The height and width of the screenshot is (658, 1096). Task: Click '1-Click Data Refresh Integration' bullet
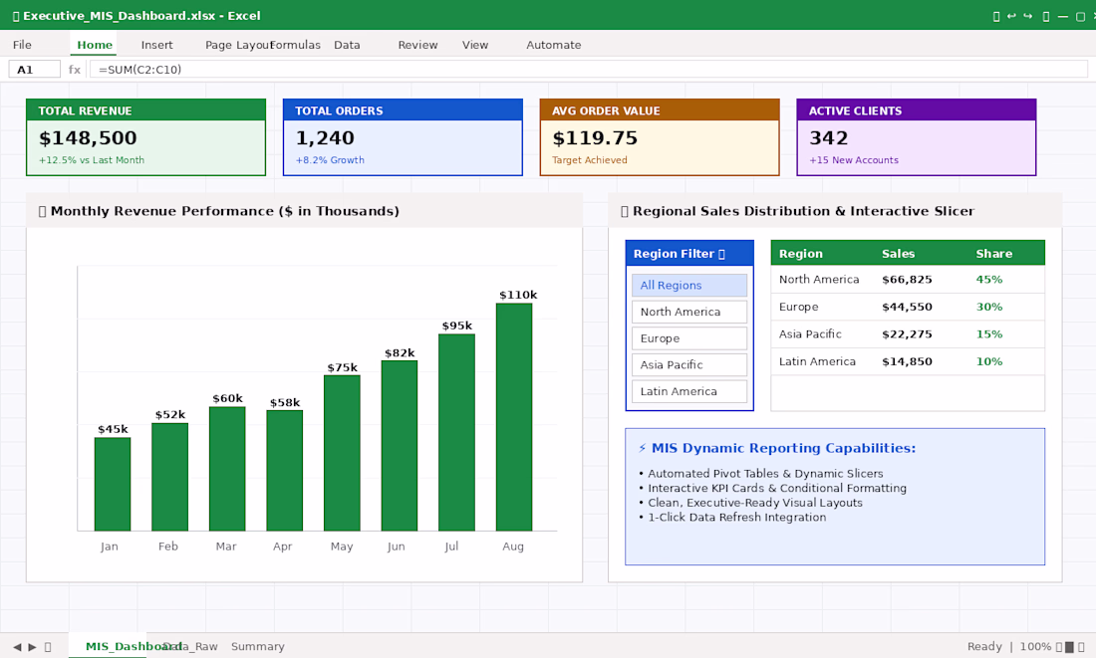(736, 517)
